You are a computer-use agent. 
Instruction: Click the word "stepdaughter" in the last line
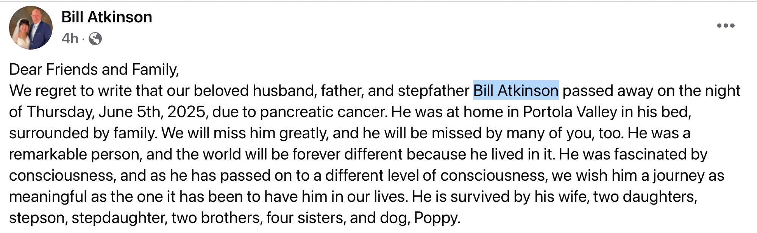[x=119, y=218]
